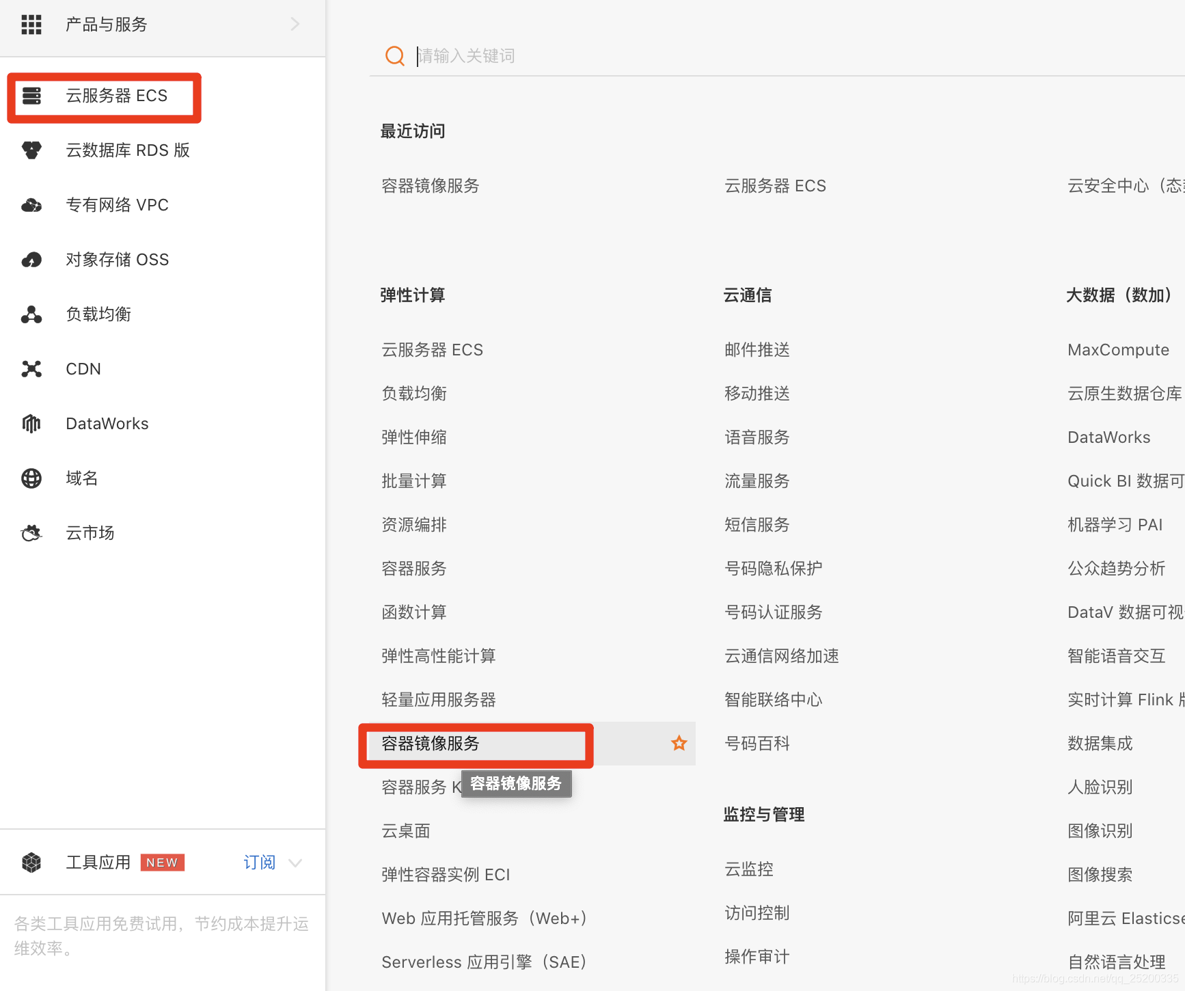Open 图像搜索 service
1185x991 pixels.
point(1100,875)
